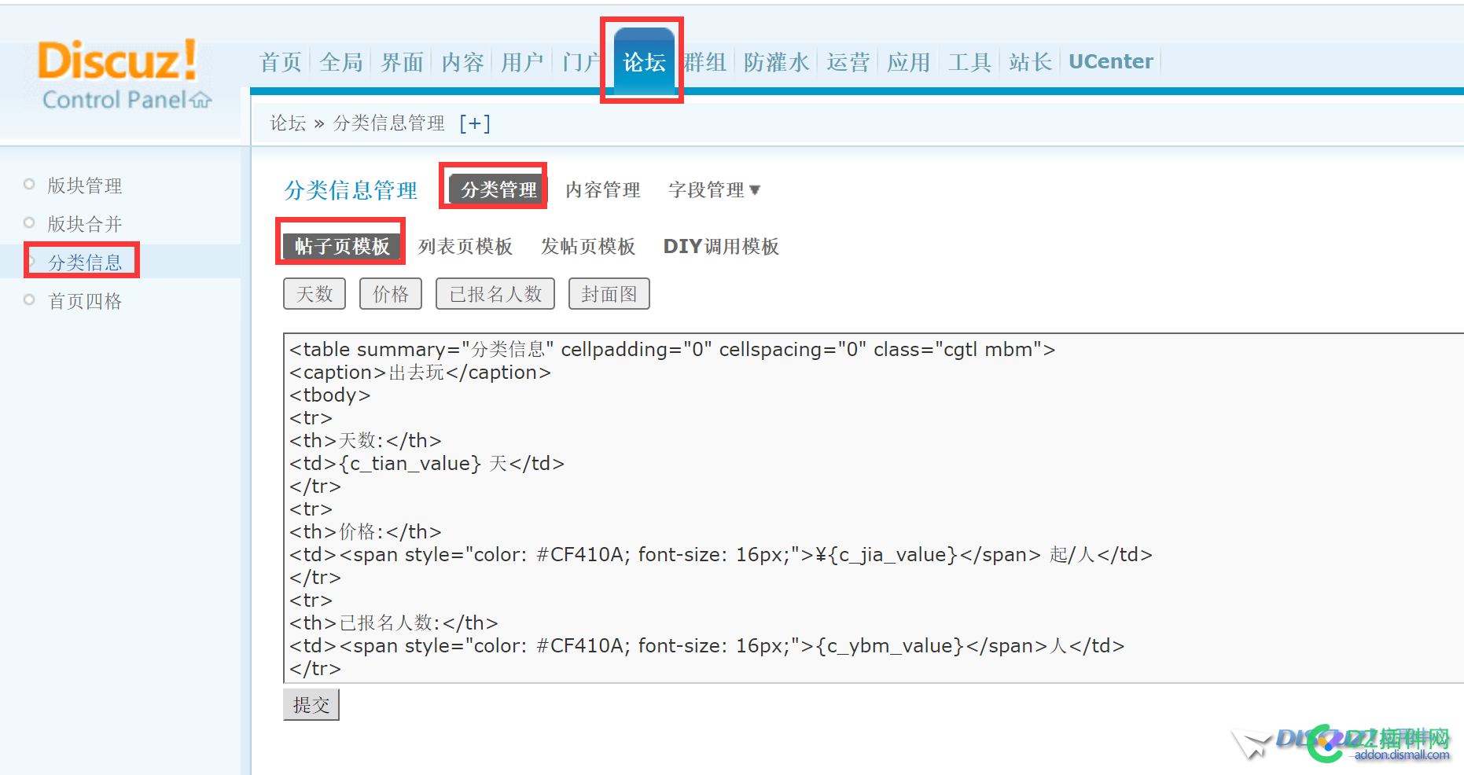This screenshot has height=775, width=1464.
Task: Select 分类信息 in sidebar
Action: (84, 262)
